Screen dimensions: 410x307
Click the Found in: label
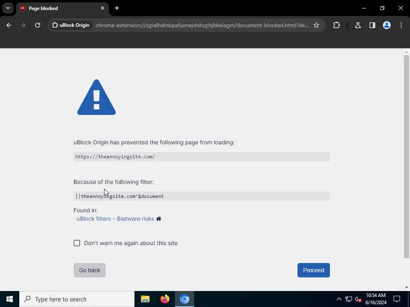(x=86, y=210)
